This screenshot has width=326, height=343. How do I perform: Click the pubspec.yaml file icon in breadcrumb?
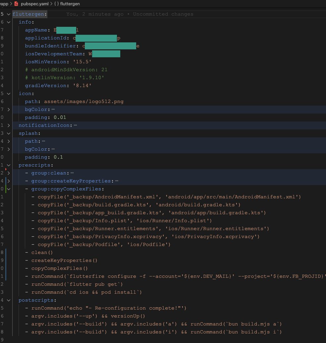(x=16, y=4)
